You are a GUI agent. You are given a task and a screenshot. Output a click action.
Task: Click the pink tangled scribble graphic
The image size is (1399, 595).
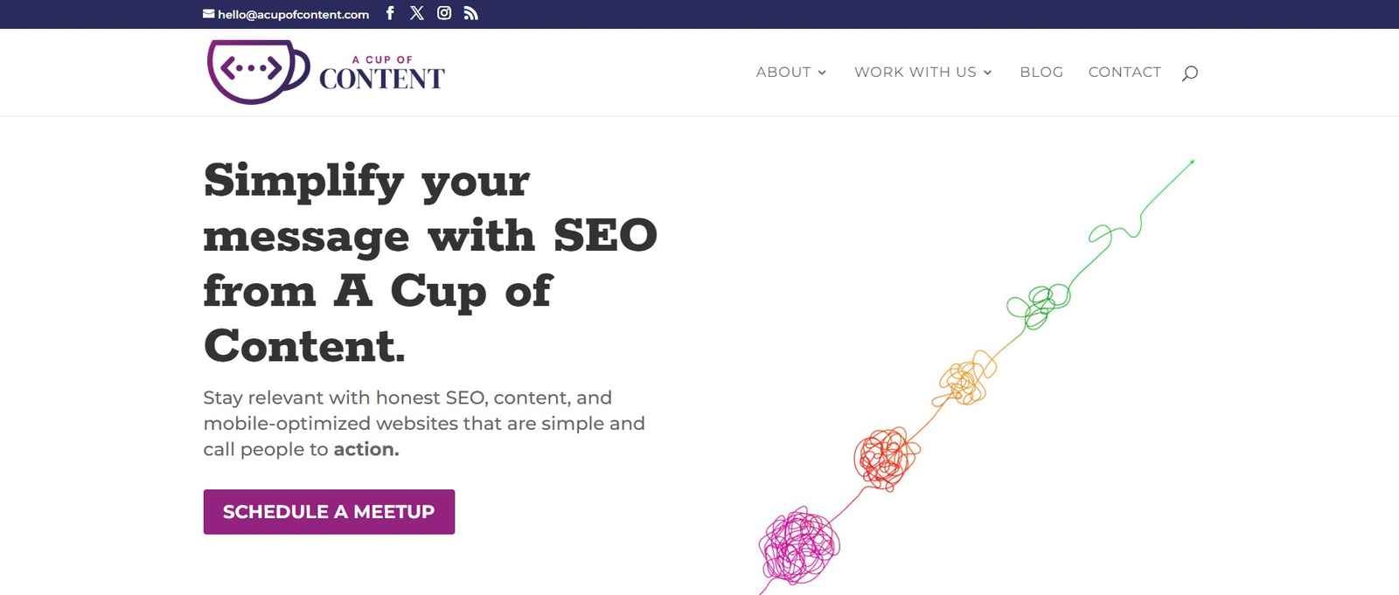(798, 546)
